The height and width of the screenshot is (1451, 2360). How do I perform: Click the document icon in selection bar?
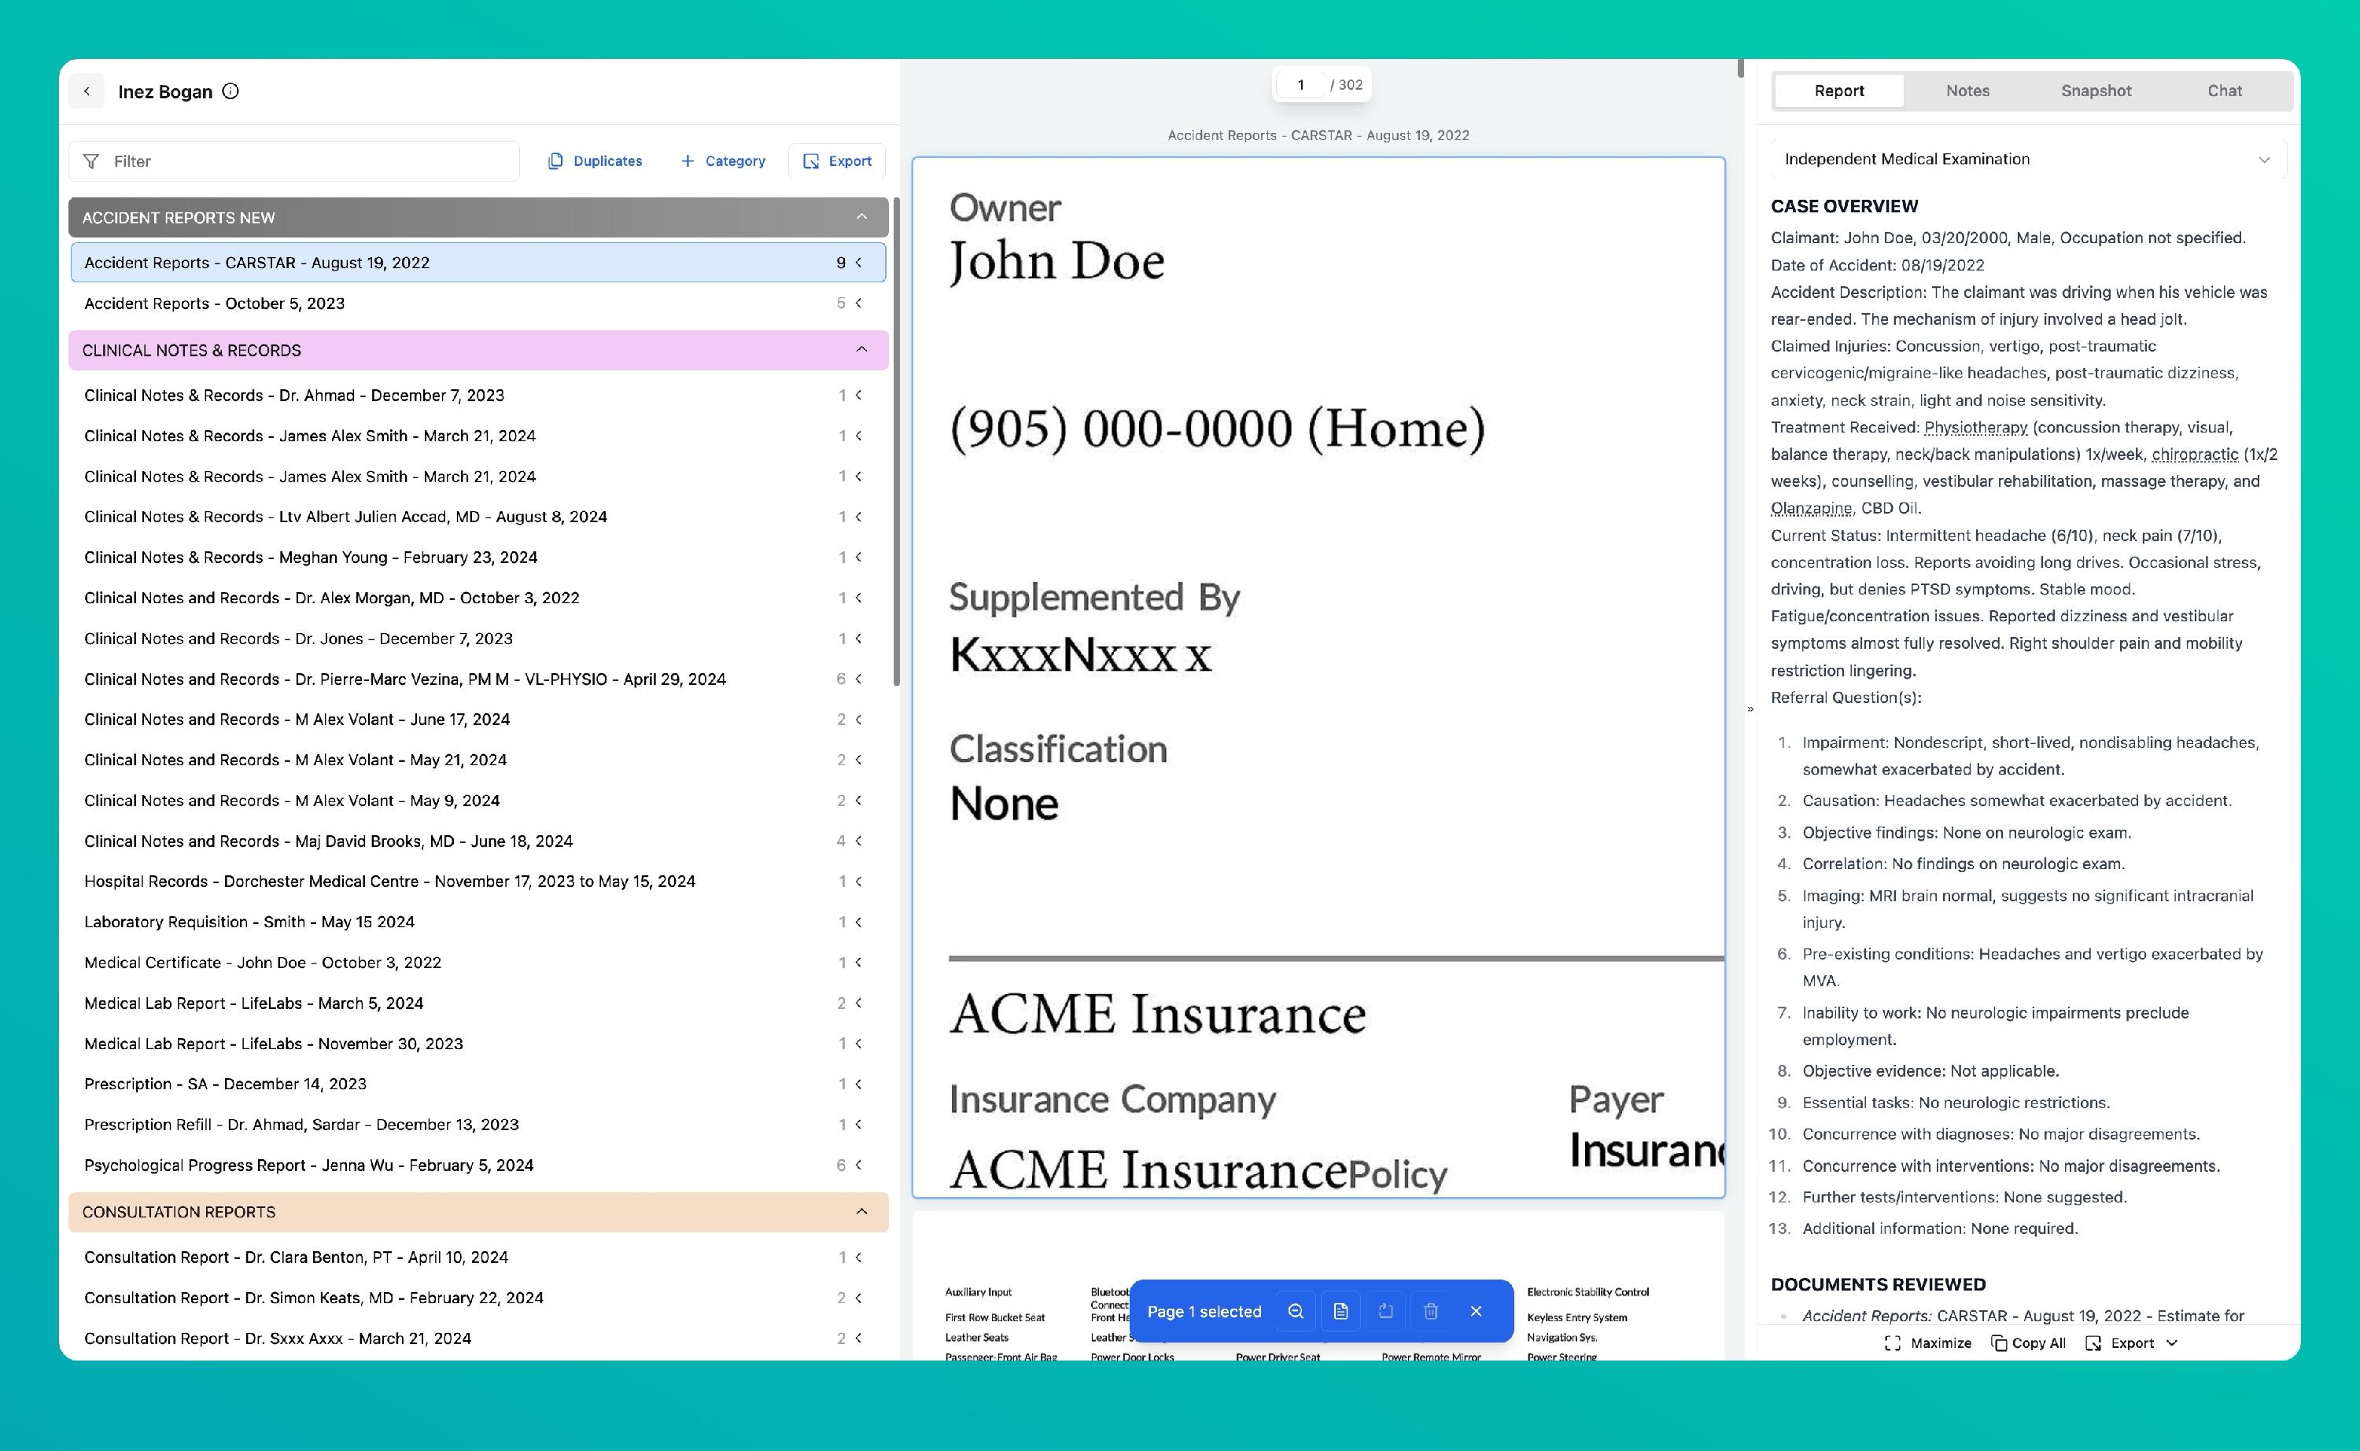[1340, 1311]
